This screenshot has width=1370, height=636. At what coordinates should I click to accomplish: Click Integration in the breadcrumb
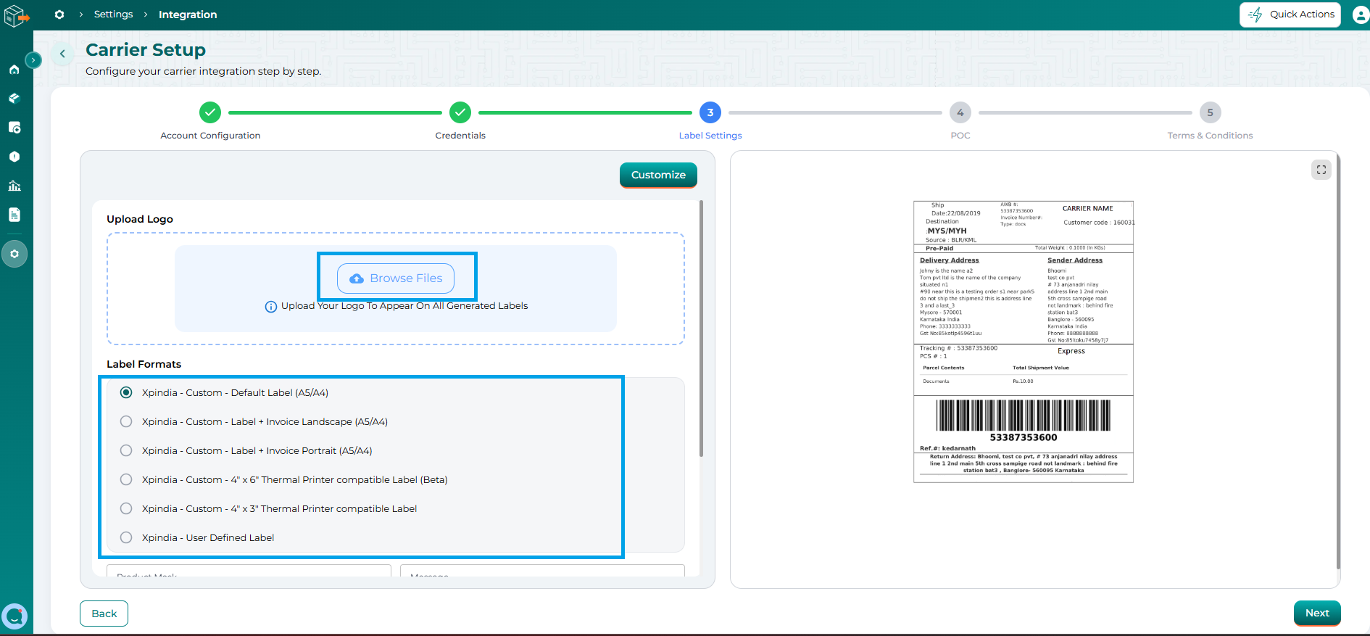pyautogui.click(x=188, y=15)
